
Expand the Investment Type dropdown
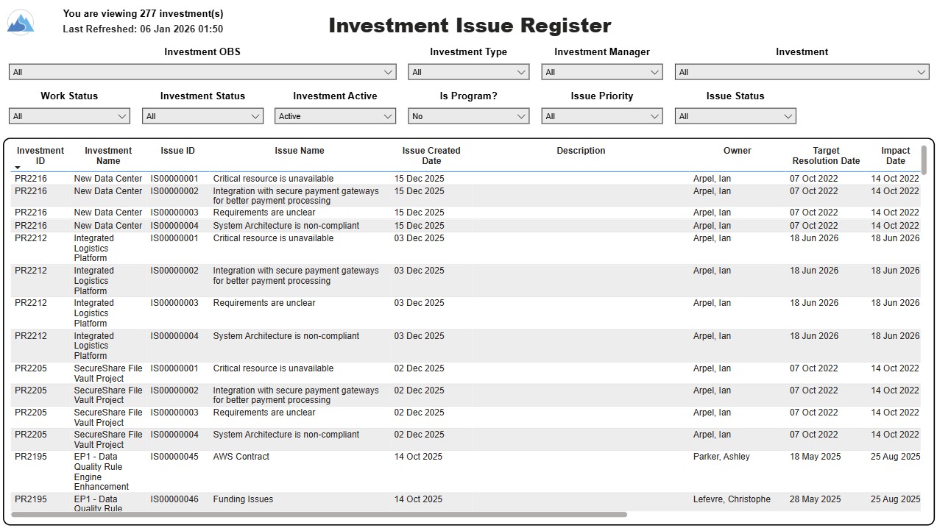coord(468,72)
